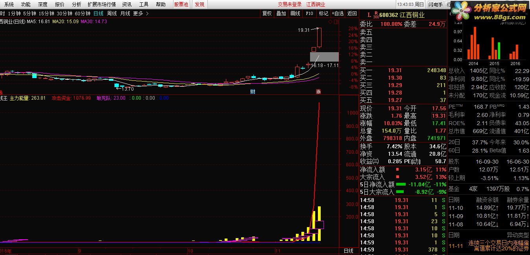Open the 分析 menu
The width and height of the screenshot is (530, 255).
77,4
